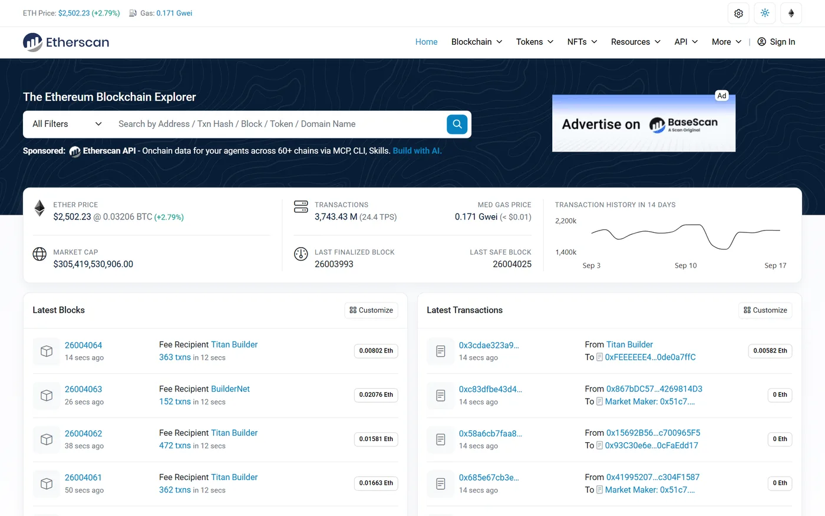Expand the Resources menu
This screenshot has width=825, height=516.
[x=636, y=42]
